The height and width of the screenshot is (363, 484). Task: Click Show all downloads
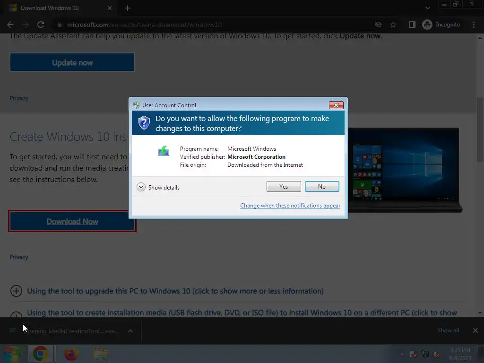pos(448,330)
